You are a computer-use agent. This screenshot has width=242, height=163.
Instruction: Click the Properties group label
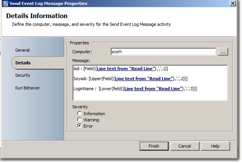pyautogui.click(x=80, y=43)
